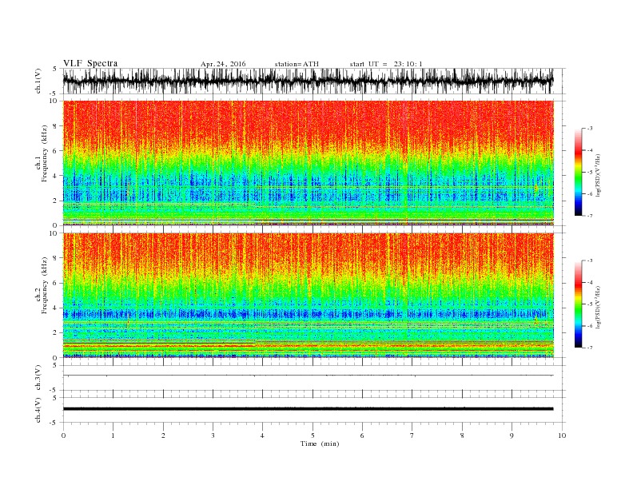Click the "-3" tick on the lower color bar
This screenshot has height=489, width=633.
coord(589,260)
